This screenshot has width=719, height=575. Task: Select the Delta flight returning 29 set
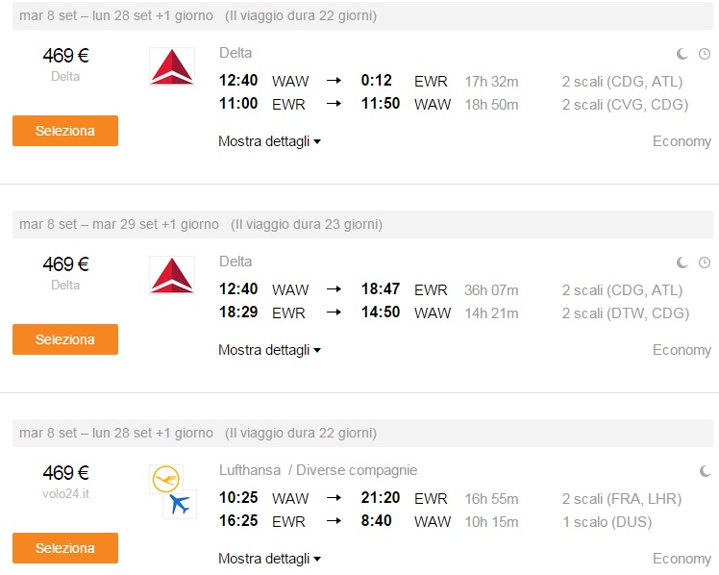point(65,339)
